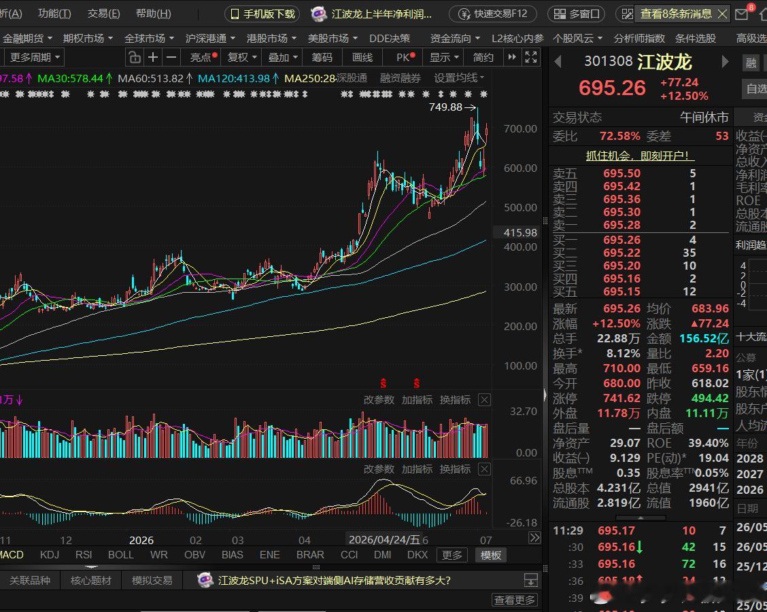Click the 抓住机会，即刻开户 link
The image size is (767, 612).
pos(639,156)
